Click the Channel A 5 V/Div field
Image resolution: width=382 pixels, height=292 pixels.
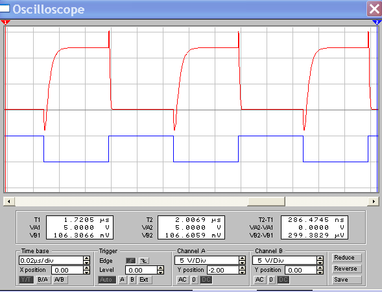pos(207,260)
